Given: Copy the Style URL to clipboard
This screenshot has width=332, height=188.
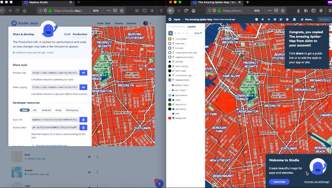Looking at the screenshot, I should pos(83,120).
